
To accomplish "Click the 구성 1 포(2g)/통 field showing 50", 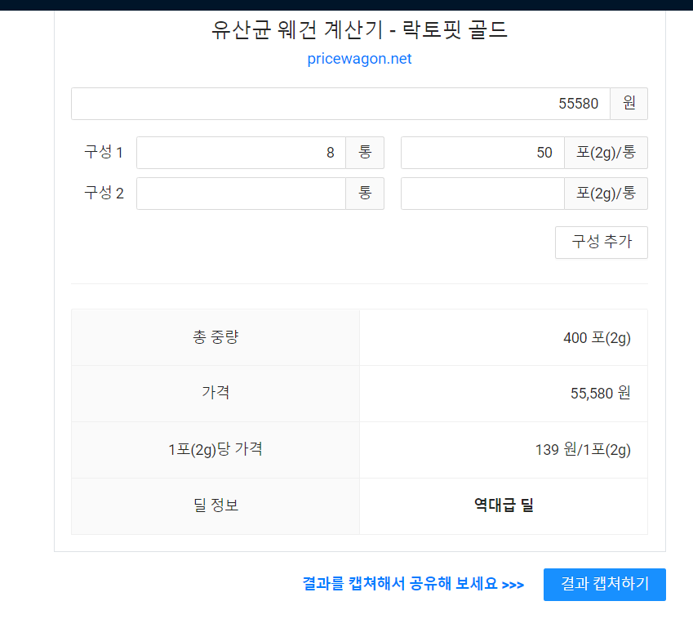I will pyautogui.click(x=482, y=153).
